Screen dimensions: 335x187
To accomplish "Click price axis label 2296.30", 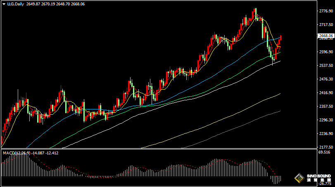I will (326, 120).
